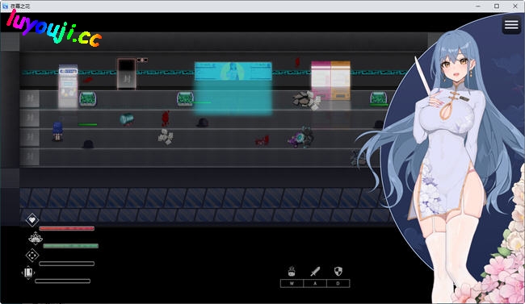525x304 pixels.
Task: Click the small sign beside the elevator door
Action: (142, 60)
